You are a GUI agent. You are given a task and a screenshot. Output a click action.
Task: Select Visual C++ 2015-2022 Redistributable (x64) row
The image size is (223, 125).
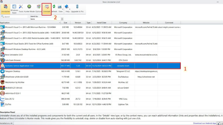tap(90, 33)
